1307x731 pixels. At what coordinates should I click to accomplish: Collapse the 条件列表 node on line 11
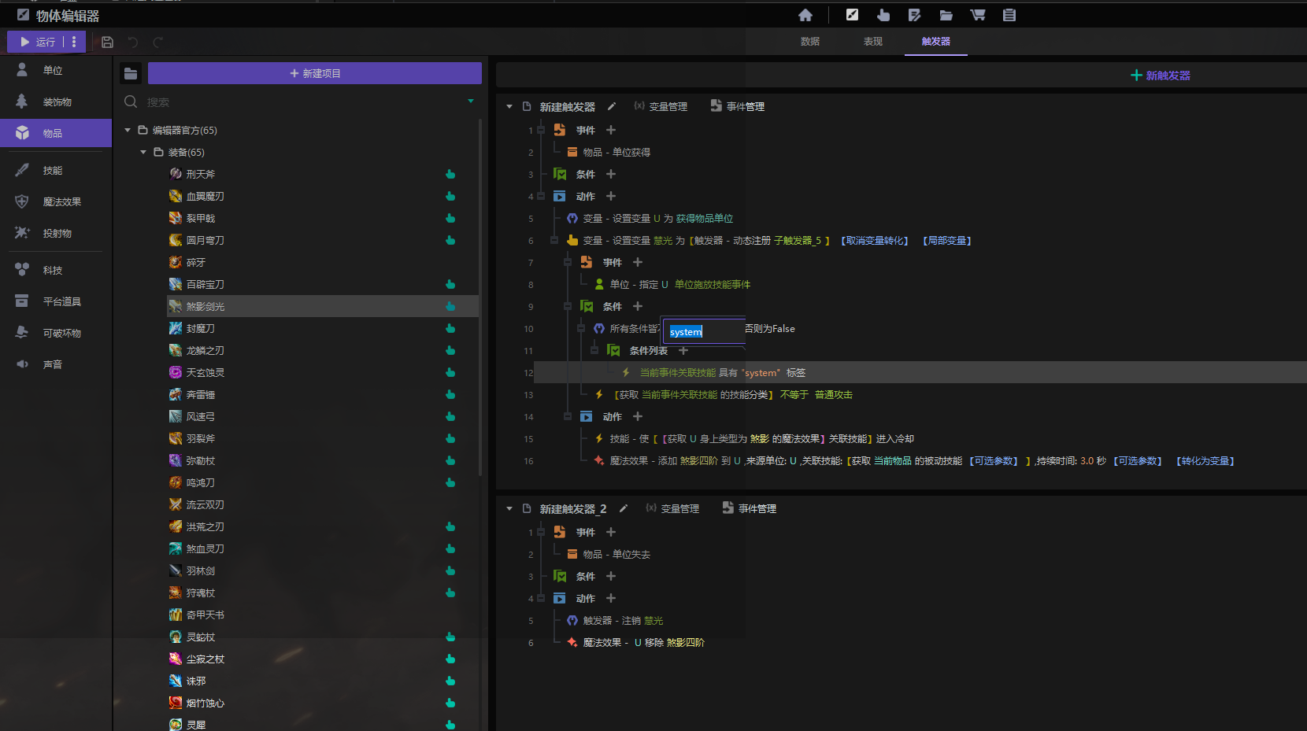594,350
